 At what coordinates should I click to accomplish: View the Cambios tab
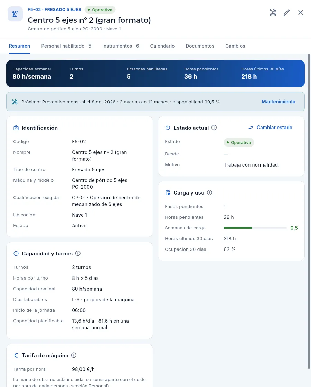235,46
